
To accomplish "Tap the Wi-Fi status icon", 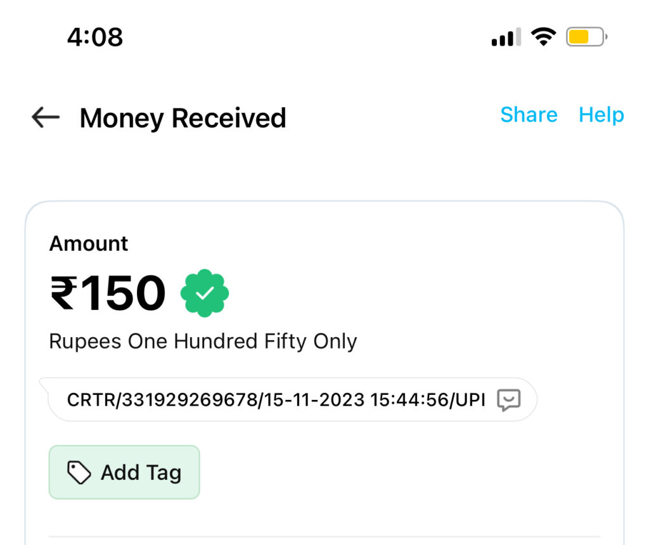I will 543,37.
